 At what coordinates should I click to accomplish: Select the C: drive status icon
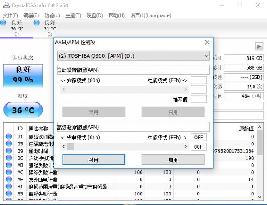coord(3,22)
